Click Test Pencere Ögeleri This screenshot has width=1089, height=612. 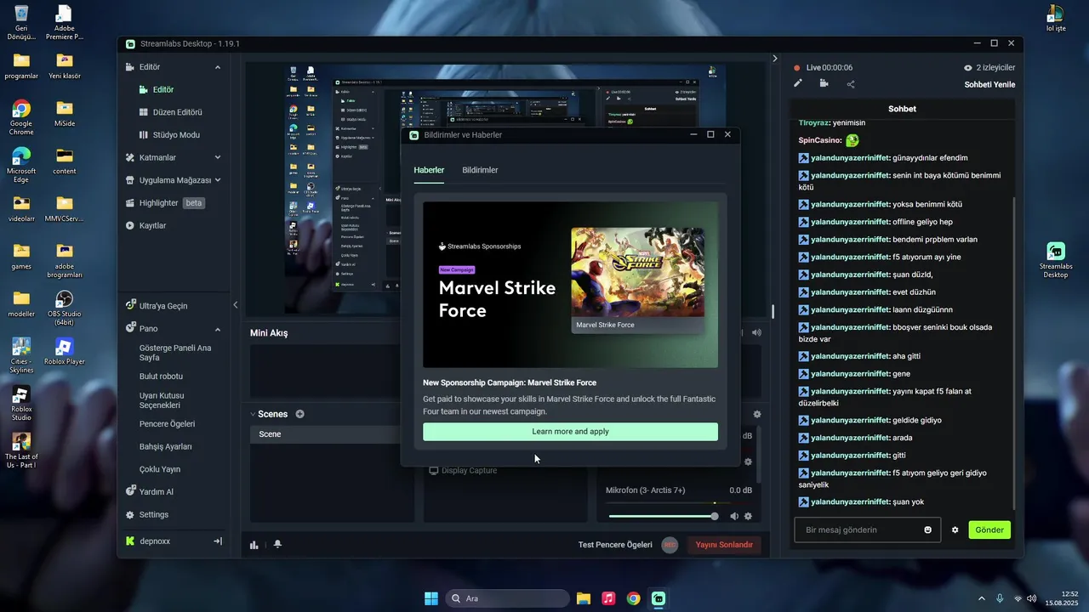pyautogui.click(x=615, y=545)
